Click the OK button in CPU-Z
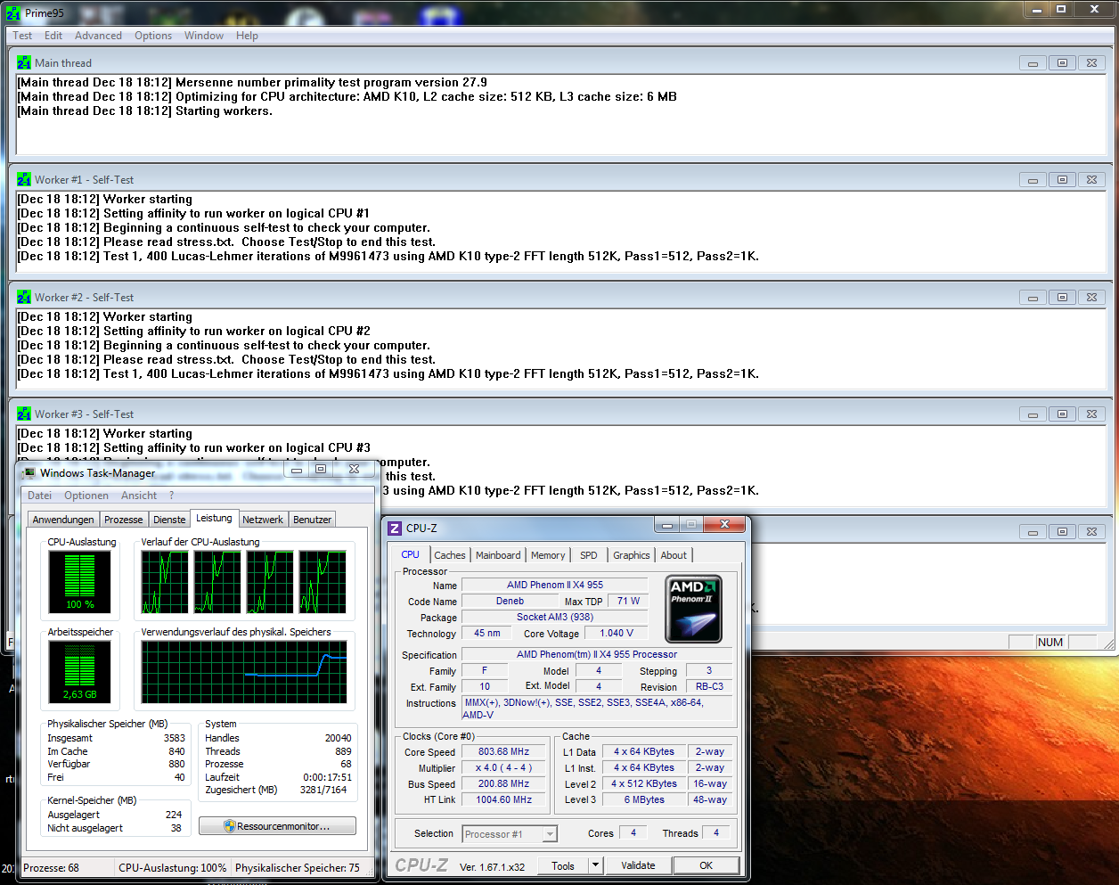 (706, 865)
